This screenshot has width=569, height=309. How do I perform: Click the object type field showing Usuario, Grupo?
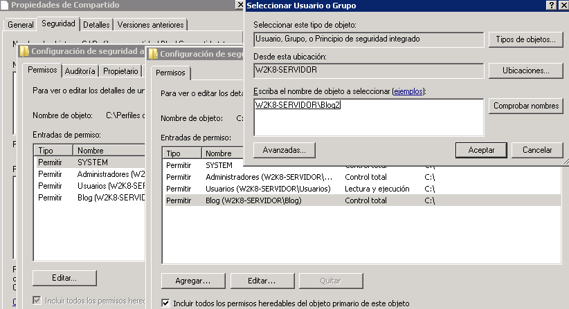click(369, 39)
